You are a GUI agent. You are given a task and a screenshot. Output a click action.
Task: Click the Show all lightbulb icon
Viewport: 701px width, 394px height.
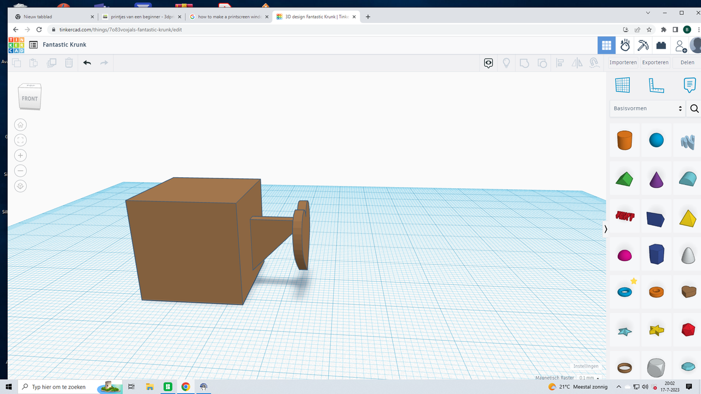tap(507, 63)
